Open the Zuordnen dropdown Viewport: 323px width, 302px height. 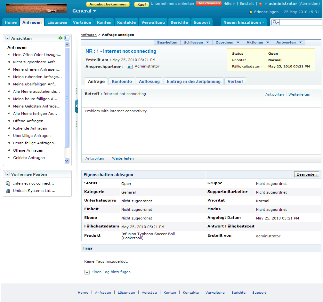[228, 43]
